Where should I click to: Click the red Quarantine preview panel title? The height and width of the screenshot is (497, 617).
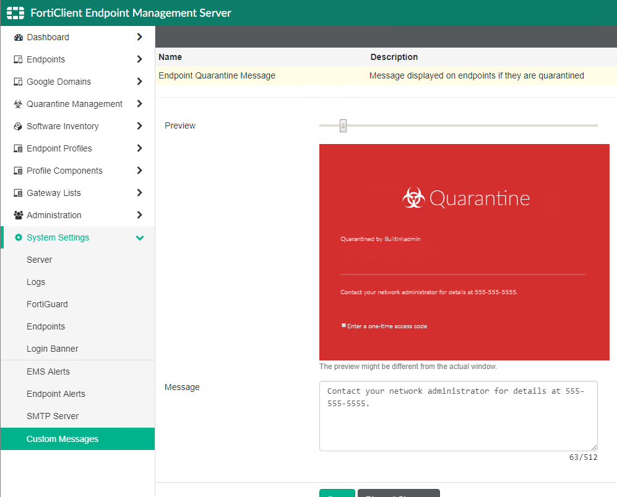[480, 198]
